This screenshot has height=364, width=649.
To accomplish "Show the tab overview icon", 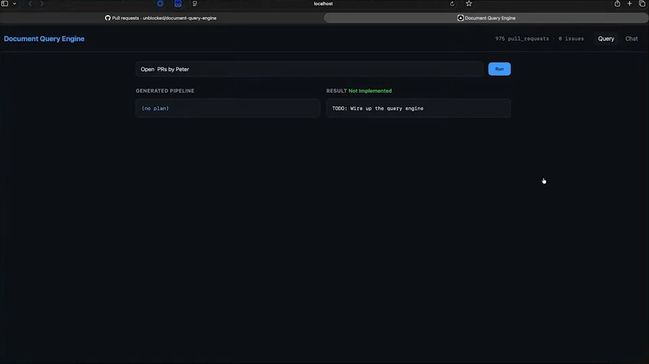I will [x=642, y=4].
